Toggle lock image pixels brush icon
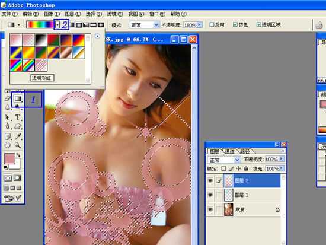Viewport: 326px width, 245px height. [231, 168]
